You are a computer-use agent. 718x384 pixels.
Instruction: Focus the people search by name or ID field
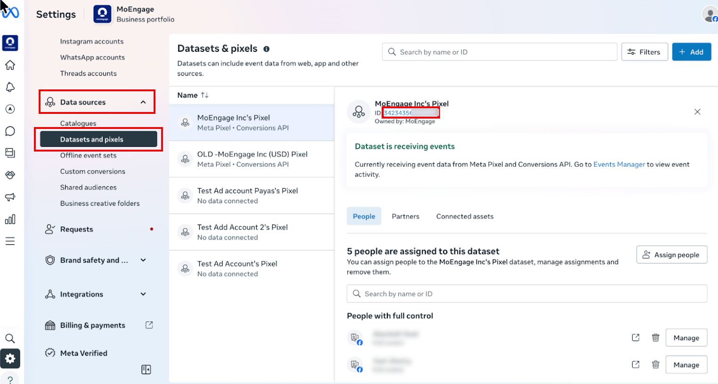click(527, 294)
